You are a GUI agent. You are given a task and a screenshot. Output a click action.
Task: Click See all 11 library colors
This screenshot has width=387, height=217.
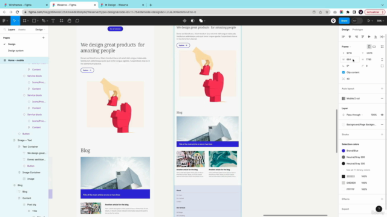click(358, 170)
